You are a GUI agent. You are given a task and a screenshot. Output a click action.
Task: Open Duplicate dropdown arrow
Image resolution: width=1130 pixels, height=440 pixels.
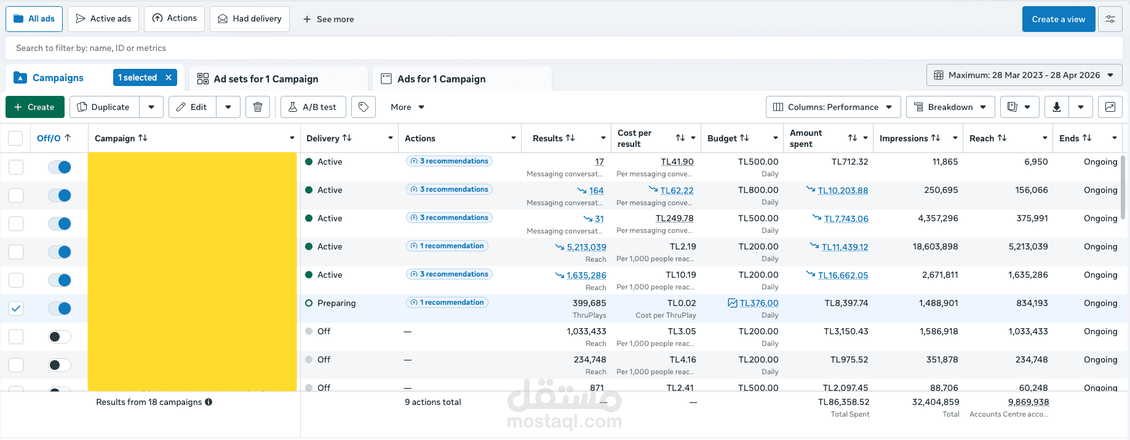point(151,107)
